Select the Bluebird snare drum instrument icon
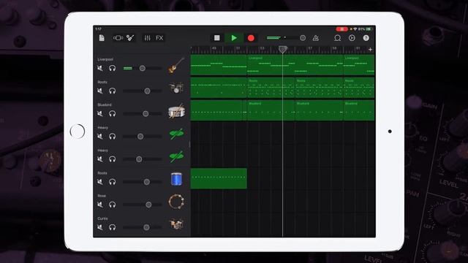468x263 pixels. (x=176, y=111)
